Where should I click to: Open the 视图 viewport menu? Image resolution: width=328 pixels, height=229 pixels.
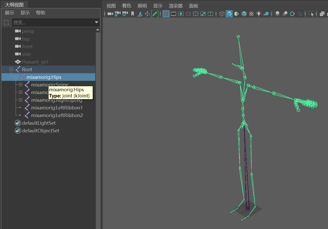111,6
